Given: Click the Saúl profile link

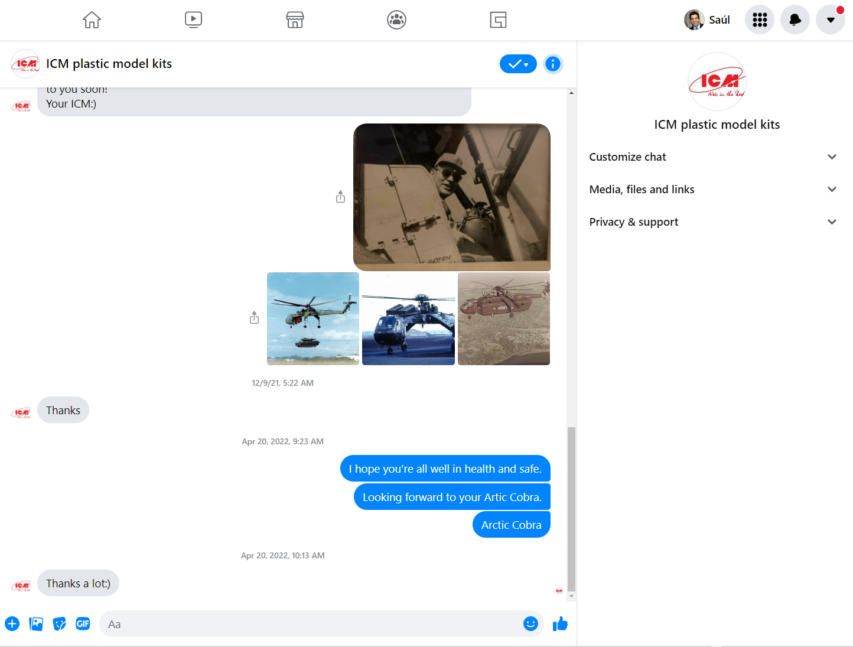Looking at the screenshot, I should (708, 20).
